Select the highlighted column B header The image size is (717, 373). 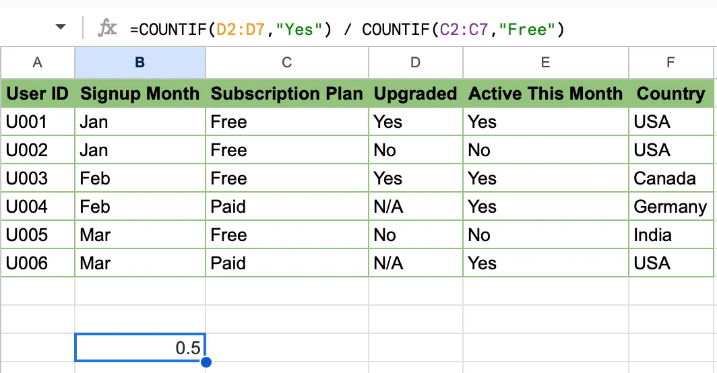140,63
